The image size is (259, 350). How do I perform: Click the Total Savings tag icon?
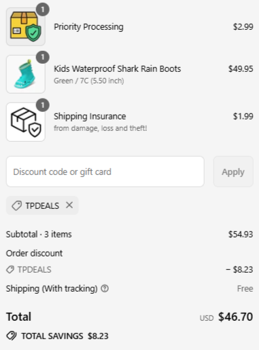tap(12, 336)
